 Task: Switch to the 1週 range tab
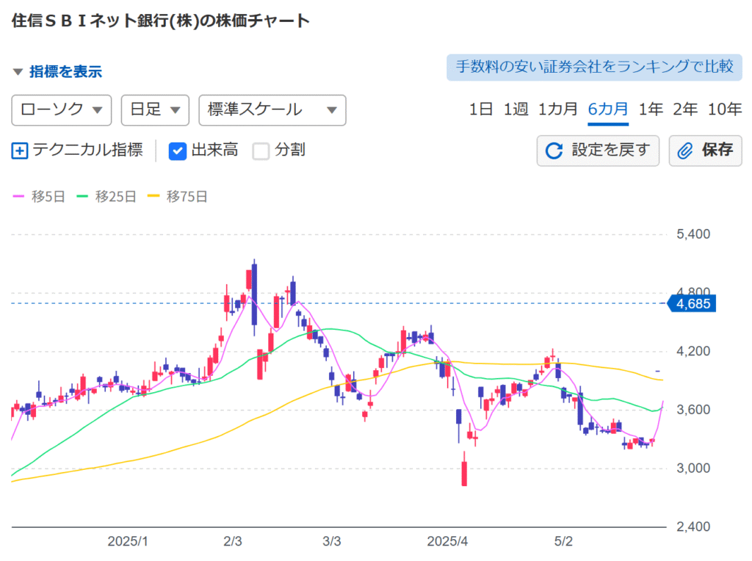point(516,109)
